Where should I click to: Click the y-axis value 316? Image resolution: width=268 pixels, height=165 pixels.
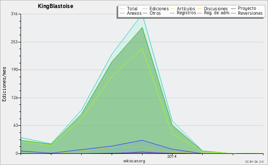[x=14, y=14]
